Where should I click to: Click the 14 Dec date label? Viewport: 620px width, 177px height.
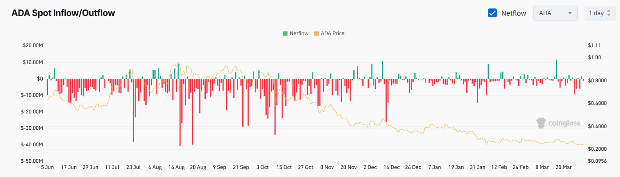point(392,168)
